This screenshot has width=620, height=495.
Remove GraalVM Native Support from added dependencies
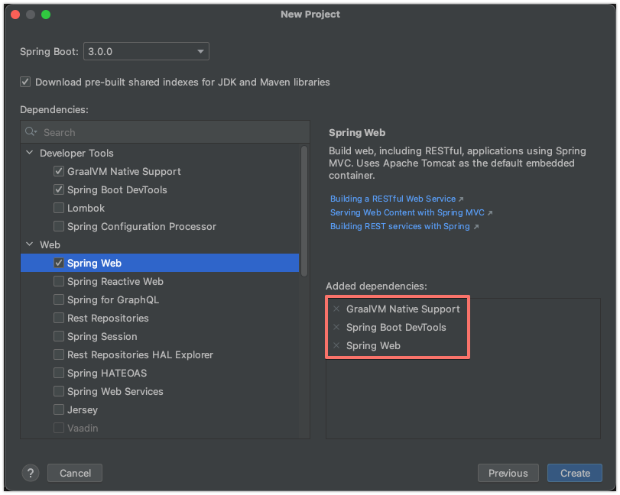pyautogui.click(x=336, y=309)
